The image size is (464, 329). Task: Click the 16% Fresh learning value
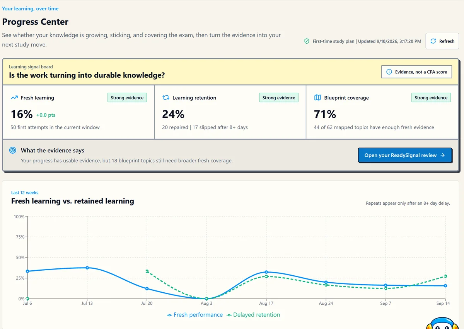tap(22, 114)
